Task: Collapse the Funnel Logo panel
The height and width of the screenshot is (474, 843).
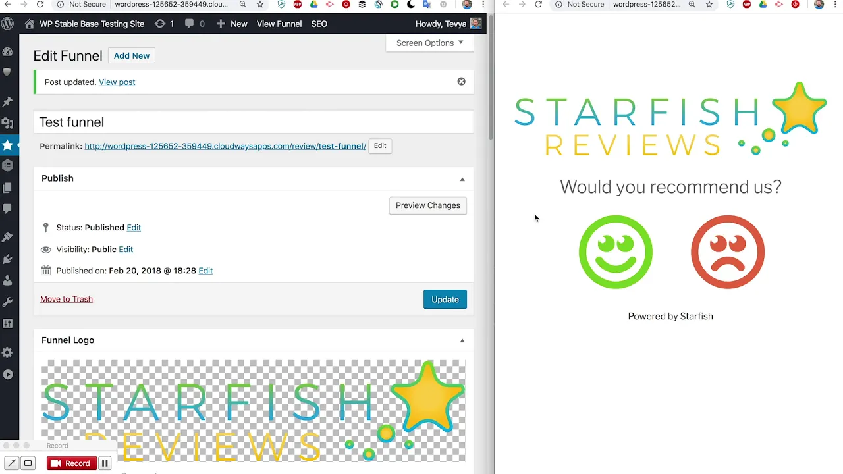Action: tap(462, 341)
